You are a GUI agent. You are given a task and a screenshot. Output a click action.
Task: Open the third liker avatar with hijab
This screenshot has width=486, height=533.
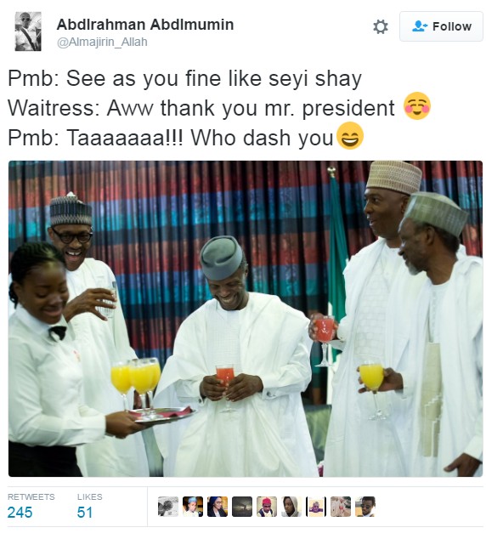(x=218, y=507)
